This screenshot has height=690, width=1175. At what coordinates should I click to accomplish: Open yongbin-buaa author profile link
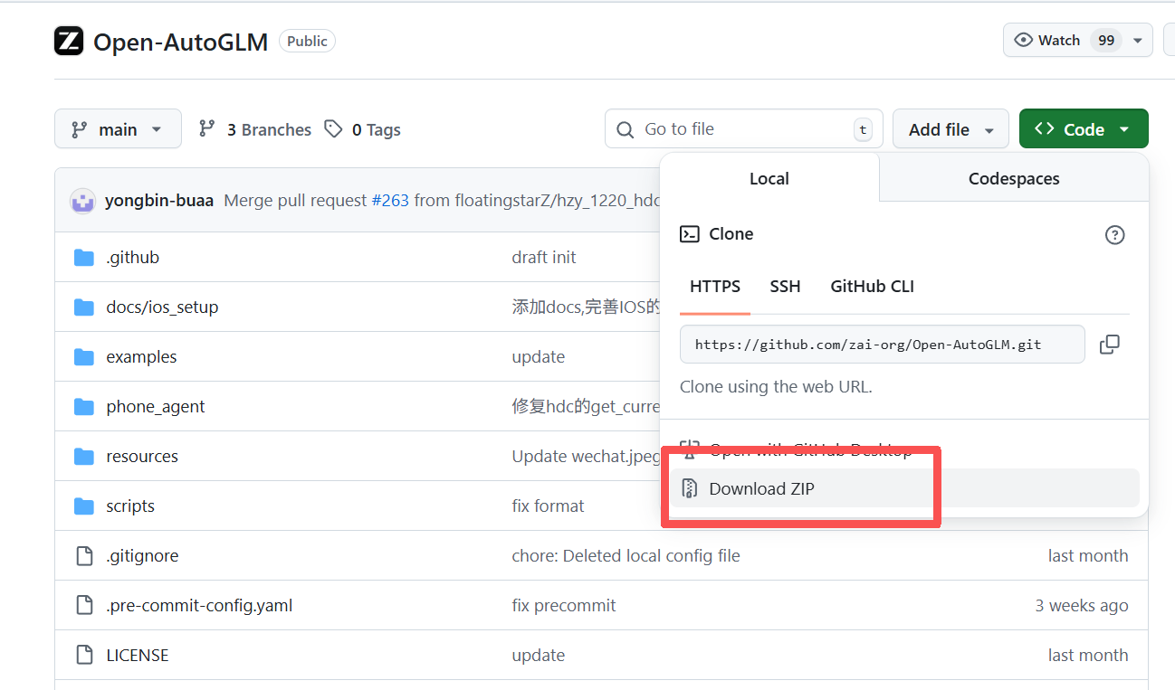click(x=159, y=201)
